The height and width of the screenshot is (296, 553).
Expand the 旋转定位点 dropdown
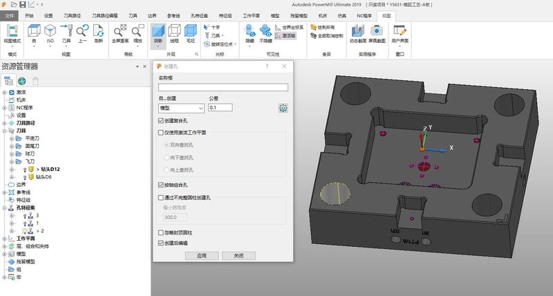[x=235, y=44]
